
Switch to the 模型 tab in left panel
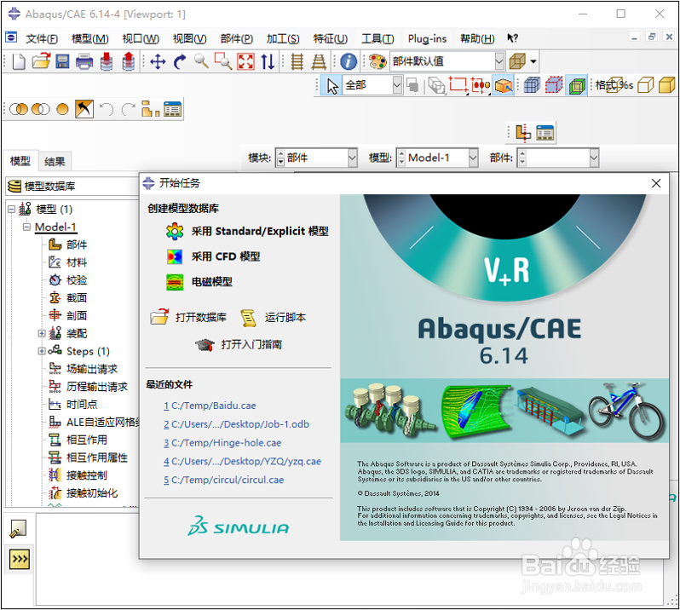coord(20,161)
